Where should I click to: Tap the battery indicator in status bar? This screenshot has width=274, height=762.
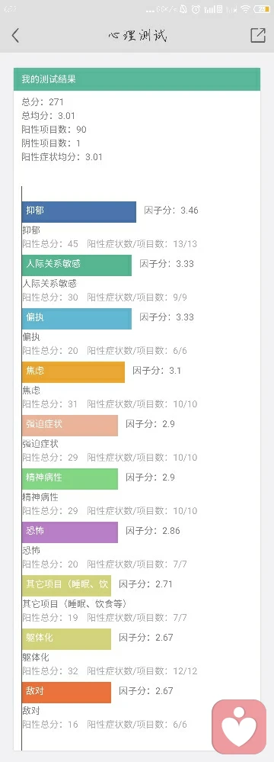point(263,8)
